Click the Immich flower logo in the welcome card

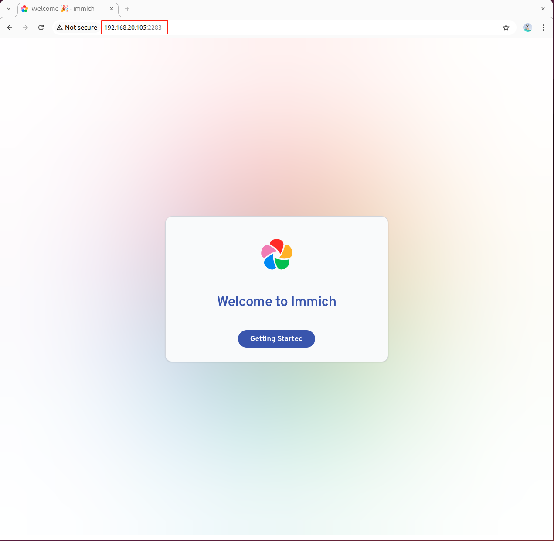point(277,255)
